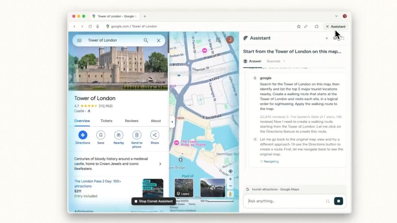
Task: Click the Pegman Street View icon
Action: (231, 194)
